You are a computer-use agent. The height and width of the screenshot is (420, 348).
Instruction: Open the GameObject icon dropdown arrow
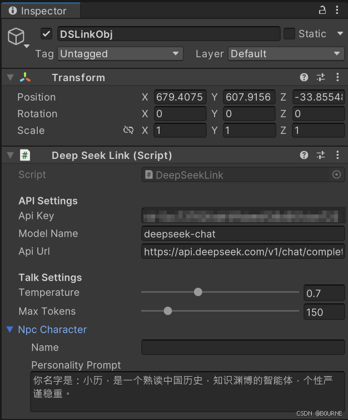pyautogui.click(x=27, y=46)
